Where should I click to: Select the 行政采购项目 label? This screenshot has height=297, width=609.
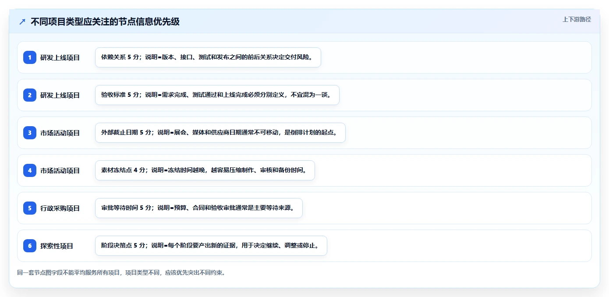tap(60, 208)
